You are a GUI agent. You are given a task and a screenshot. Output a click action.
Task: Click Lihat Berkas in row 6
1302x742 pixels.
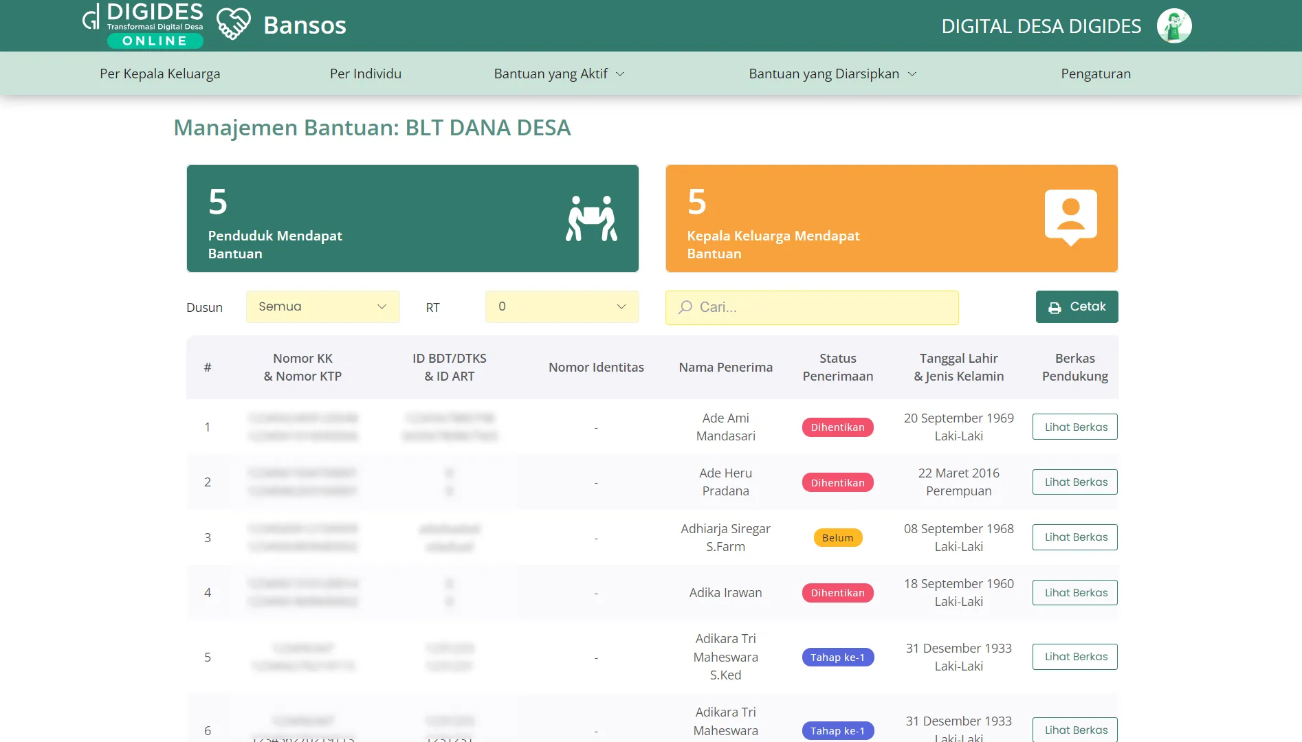point(1075,730)
